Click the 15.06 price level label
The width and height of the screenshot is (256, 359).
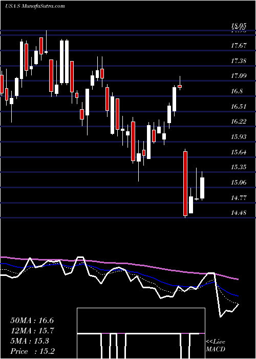(239, 182)
